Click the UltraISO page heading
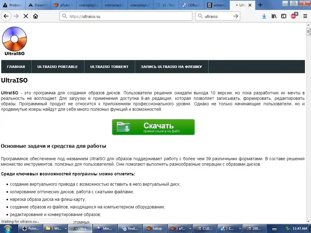Image resolution: width=311 pixels, height=233 pixels. click(14, 80)
